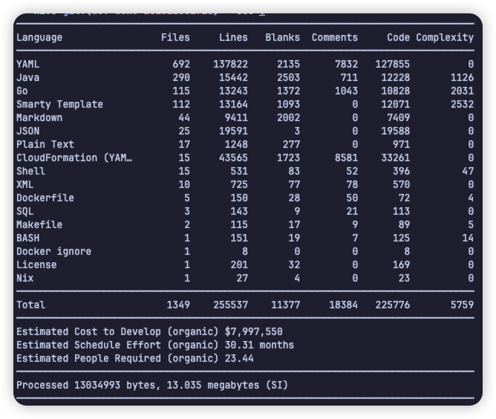Click Markdown lines value 9411
The image size is (496, 419).
click(236, 117)
